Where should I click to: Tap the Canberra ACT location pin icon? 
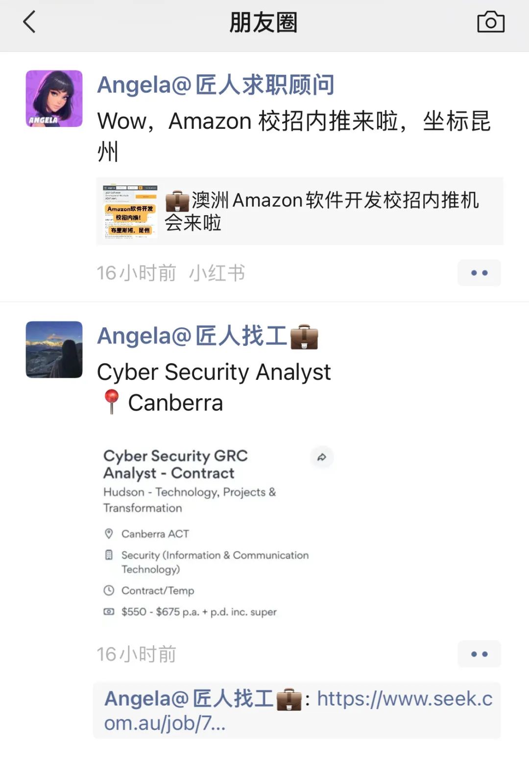coord(109,534)
